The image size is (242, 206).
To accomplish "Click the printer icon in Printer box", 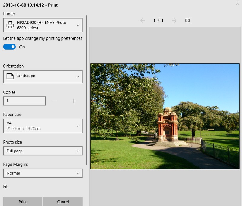I will coord(10,25).
